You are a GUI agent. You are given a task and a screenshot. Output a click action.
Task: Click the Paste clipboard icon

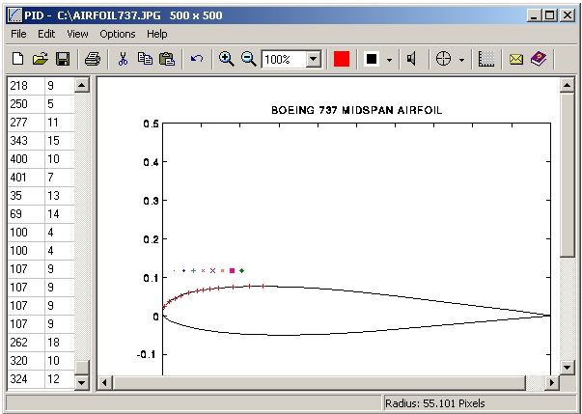pyautogui.click(x=167, y=59)
